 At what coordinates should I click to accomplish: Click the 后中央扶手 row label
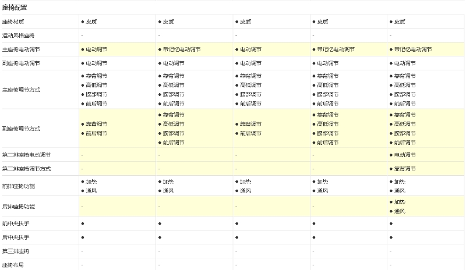pyautogui.click(x=16, y=237)
